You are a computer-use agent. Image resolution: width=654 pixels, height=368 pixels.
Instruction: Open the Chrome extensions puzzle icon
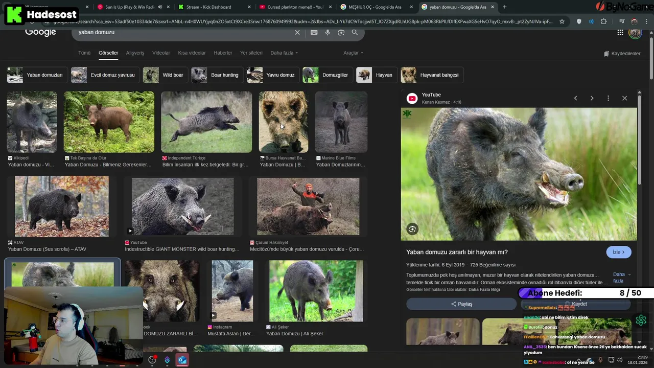(604, 21)
